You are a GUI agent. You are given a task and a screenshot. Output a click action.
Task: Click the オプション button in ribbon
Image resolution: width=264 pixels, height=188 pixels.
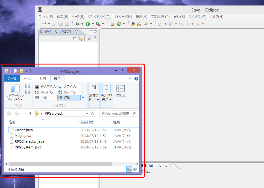pos(120,91)
